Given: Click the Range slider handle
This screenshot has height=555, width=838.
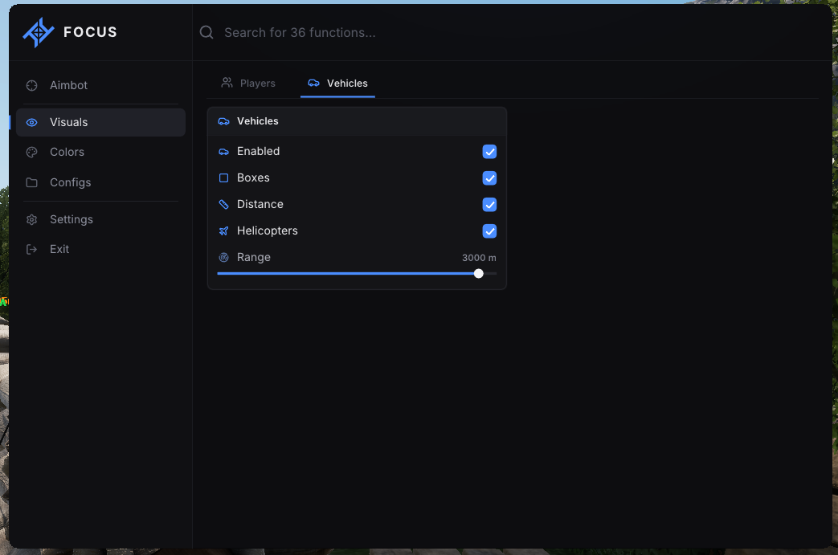Looking at the screenshot, I should coord(478,274).
